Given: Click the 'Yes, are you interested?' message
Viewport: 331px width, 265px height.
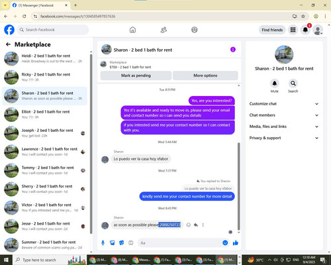Looking at the screenshot, I should (212, 101).
